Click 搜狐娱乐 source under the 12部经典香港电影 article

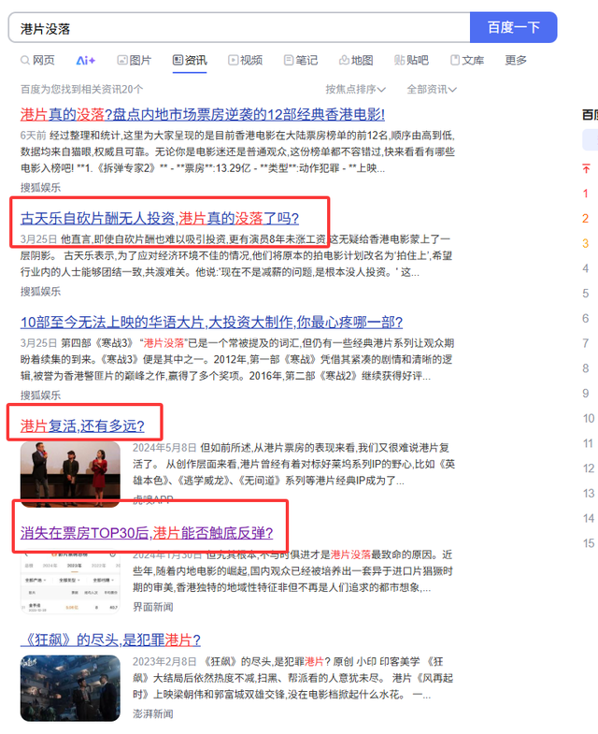[x=41, y=187]
